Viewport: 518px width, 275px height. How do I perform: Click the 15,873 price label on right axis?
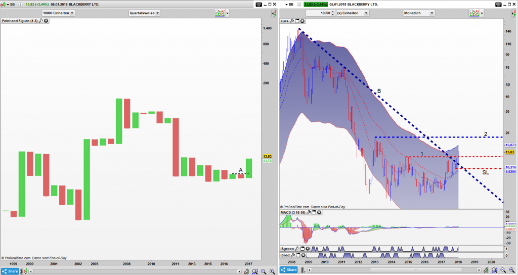[510, 145]
